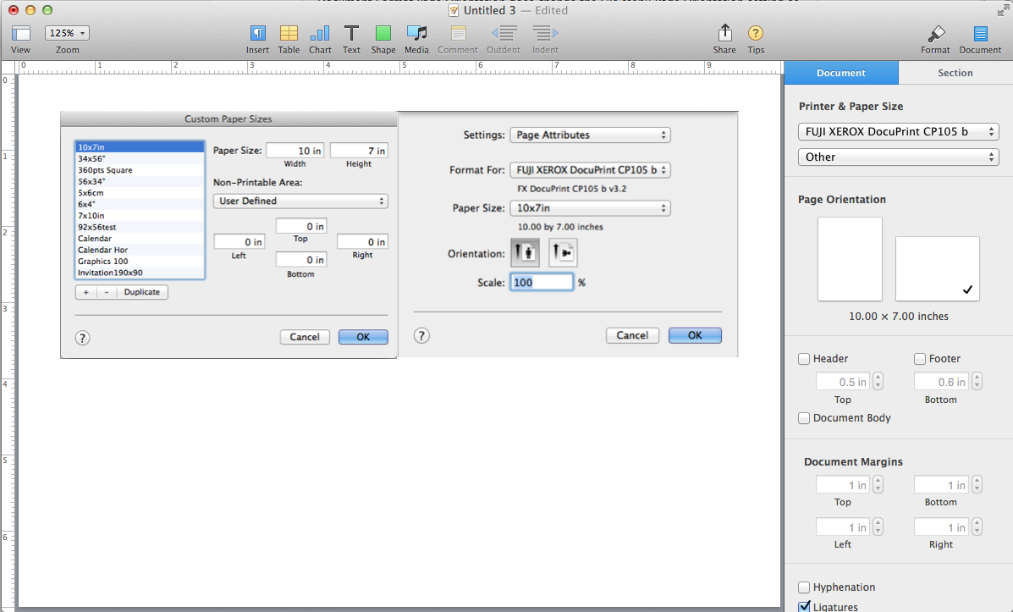Click Document Margins Top stepper
The image size is (1013, 612).
click(878, 485)
